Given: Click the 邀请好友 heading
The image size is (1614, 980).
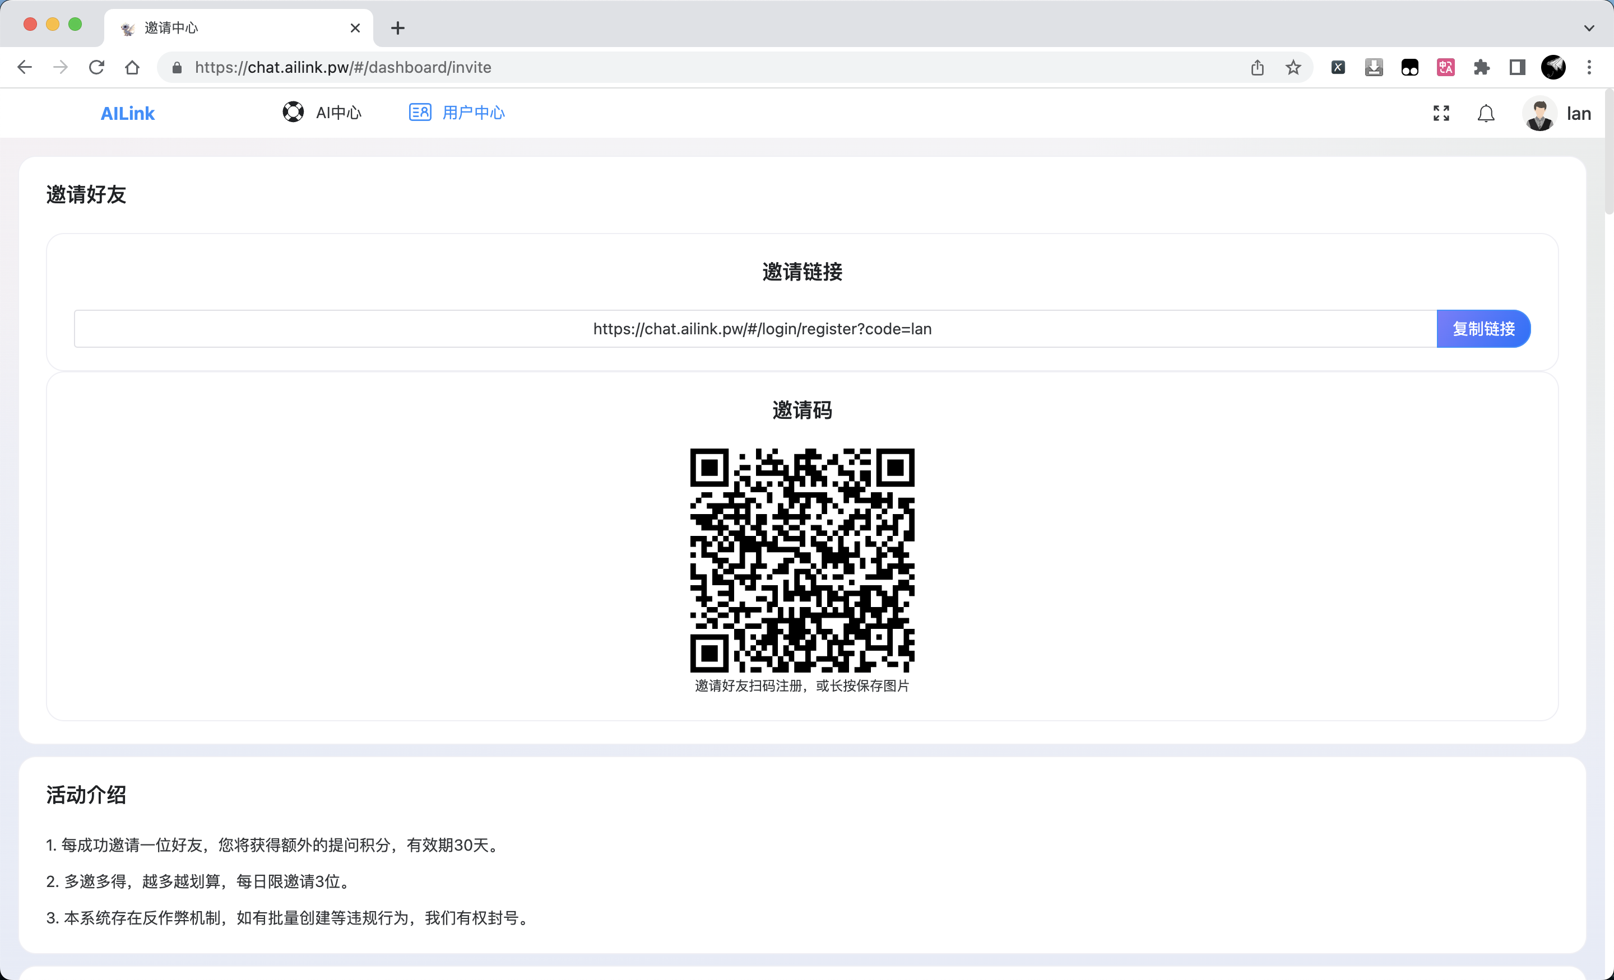Looking at the screenshot, I should [86, 194].
